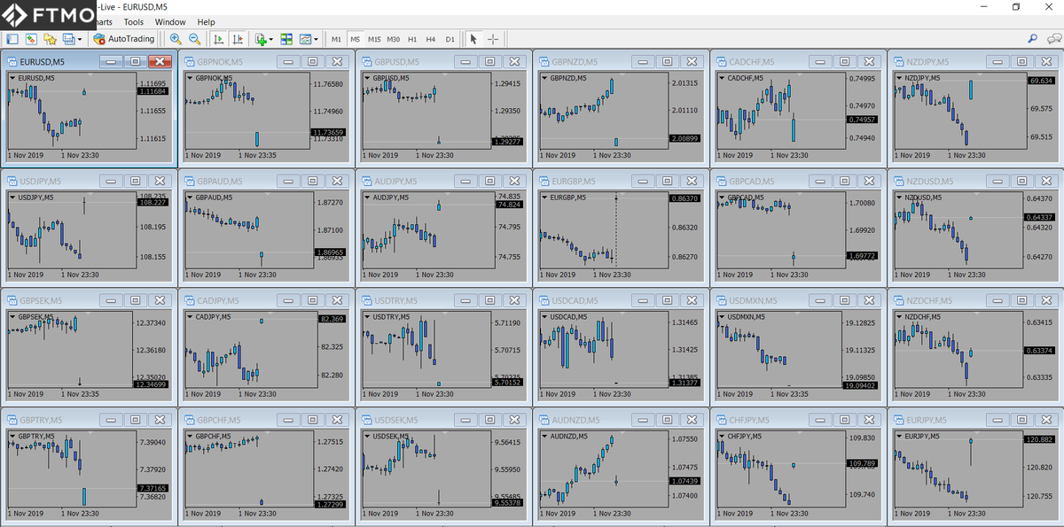Expand triangle beside AUDJPY,M5 chart label
Viewport: 1064px width, 527px height.
tap(367, 198)
